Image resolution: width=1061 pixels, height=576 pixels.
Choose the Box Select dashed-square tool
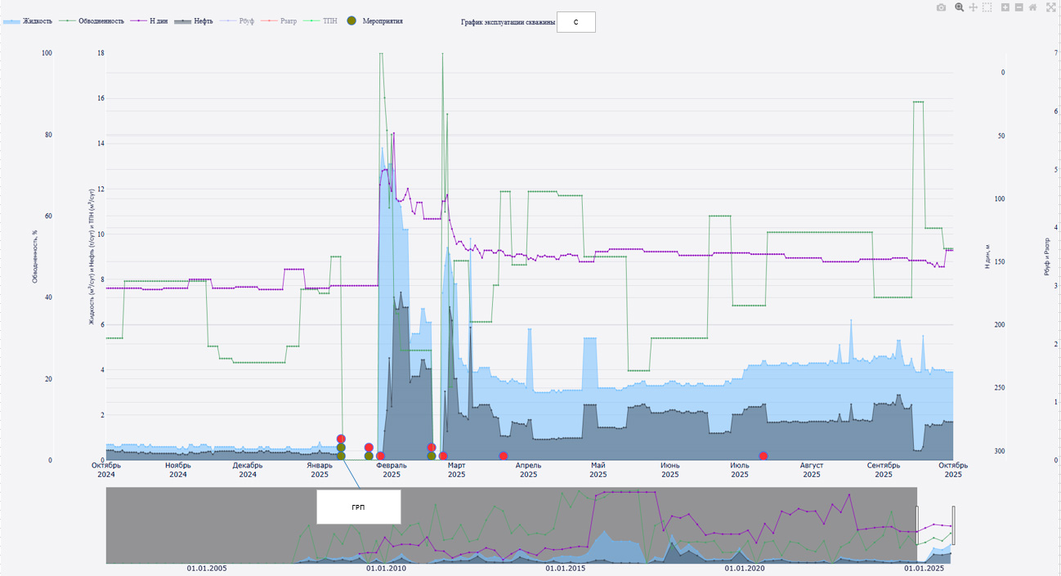[987, 7]
